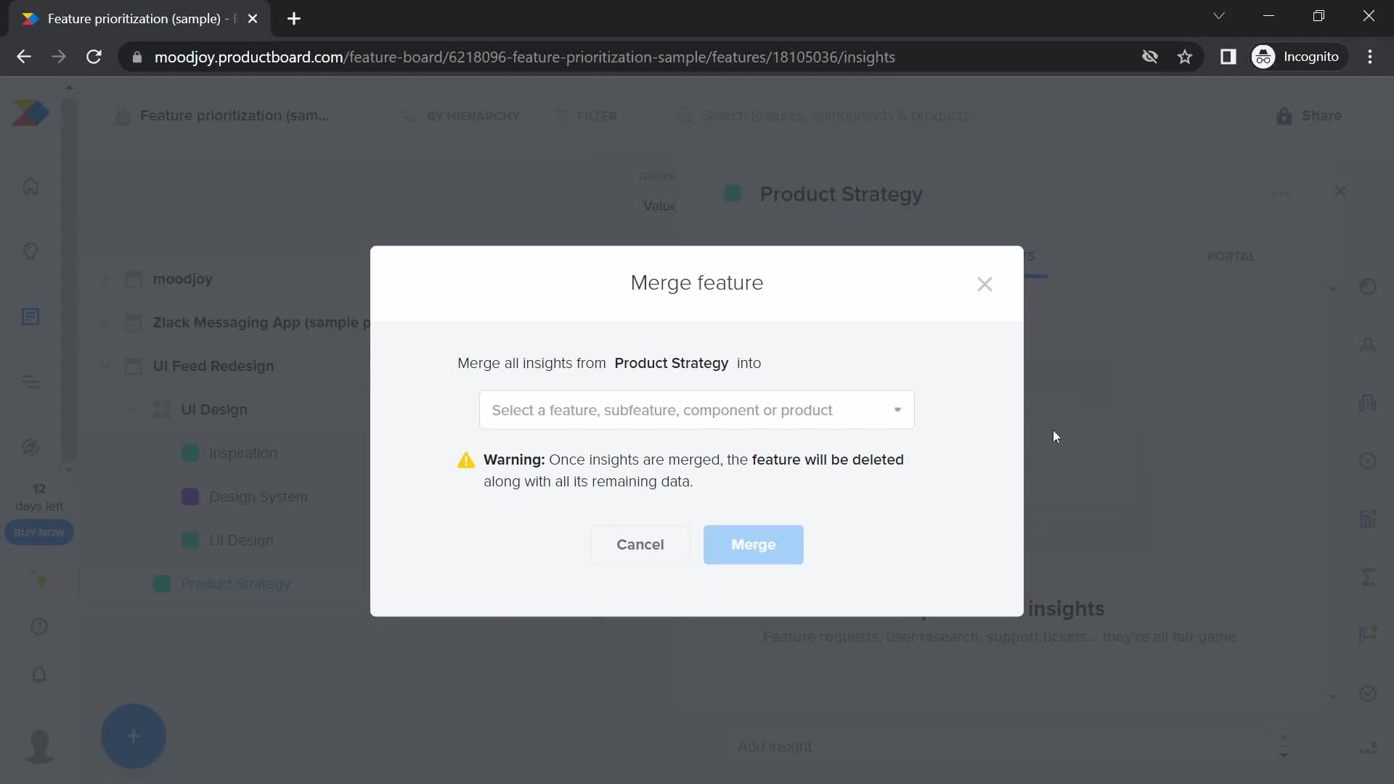
Task: Open the help question mark icon
Action: (x=39, y=626)
